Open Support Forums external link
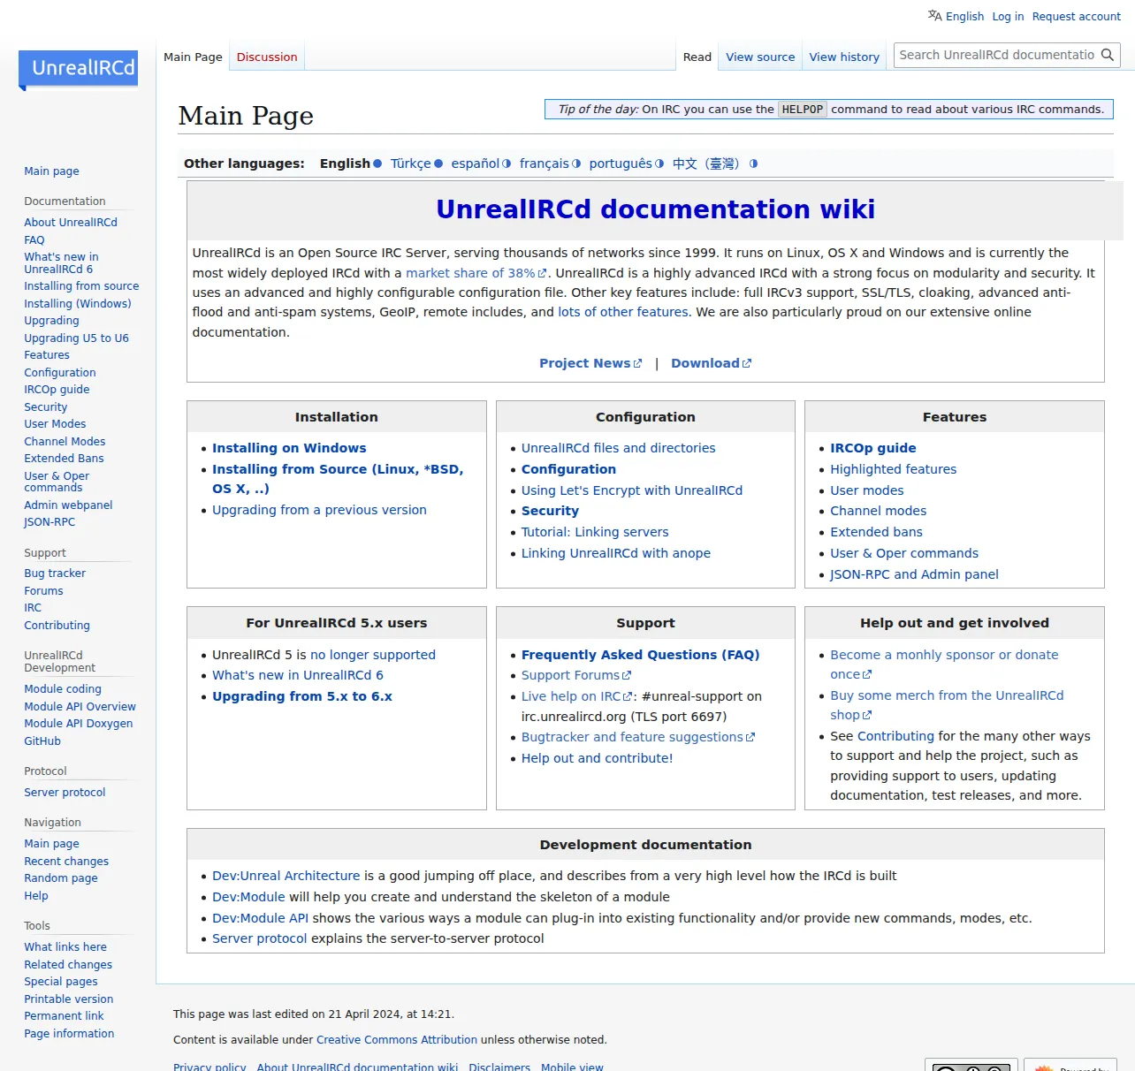1135x1071 pixels. (575, 675)
